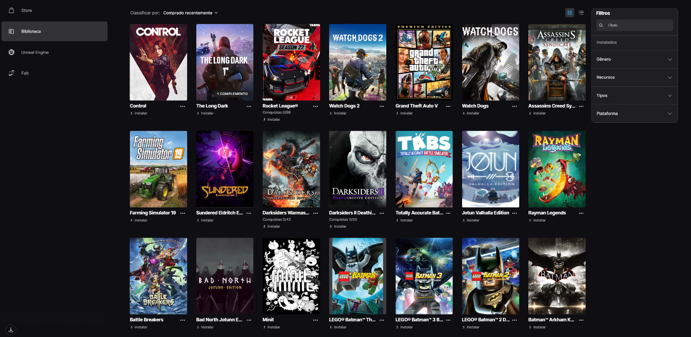Screen dimensions: 691x337
Task: Open Unreal Engine section
Action: (54, 52)
